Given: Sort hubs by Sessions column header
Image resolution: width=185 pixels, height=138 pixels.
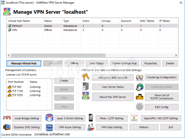Looking at the screenshot, I should (129, 21).
